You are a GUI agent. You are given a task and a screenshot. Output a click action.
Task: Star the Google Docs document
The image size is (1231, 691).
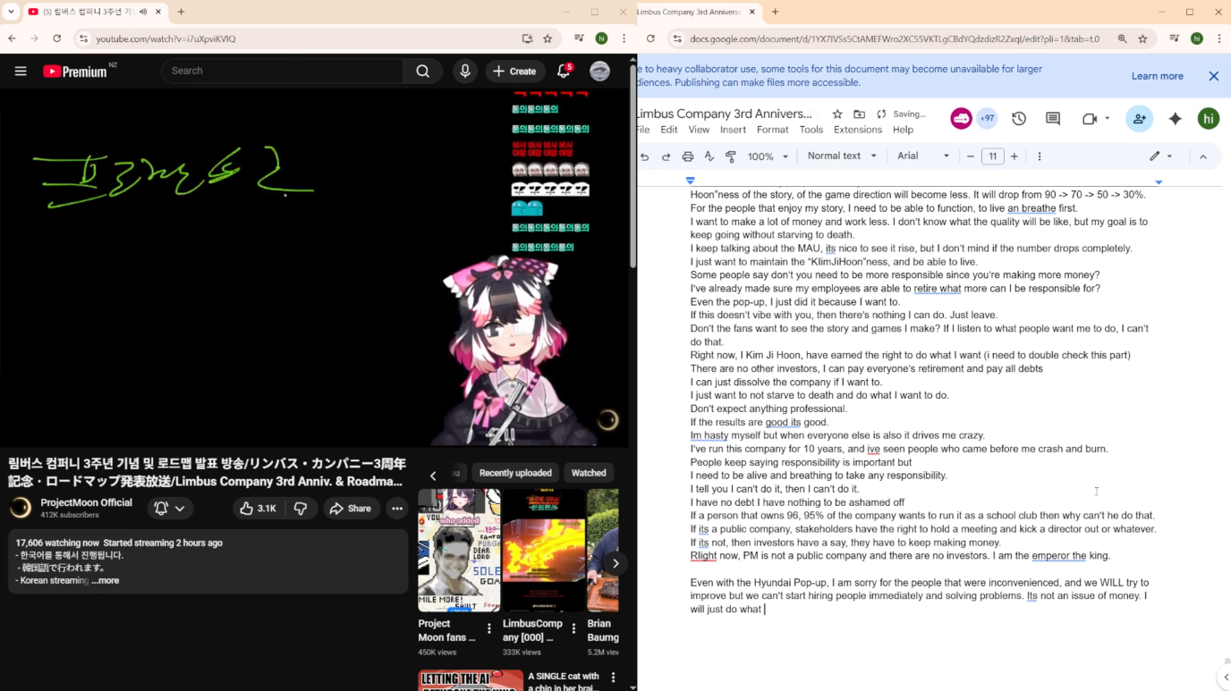coord(837,114)
